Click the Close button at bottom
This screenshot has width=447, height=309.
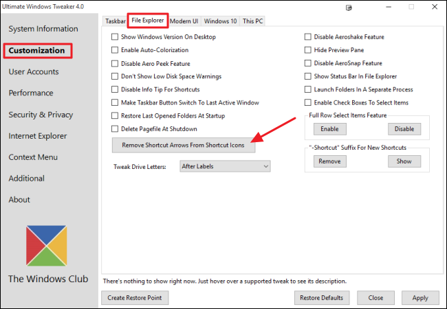coord(375,297)
